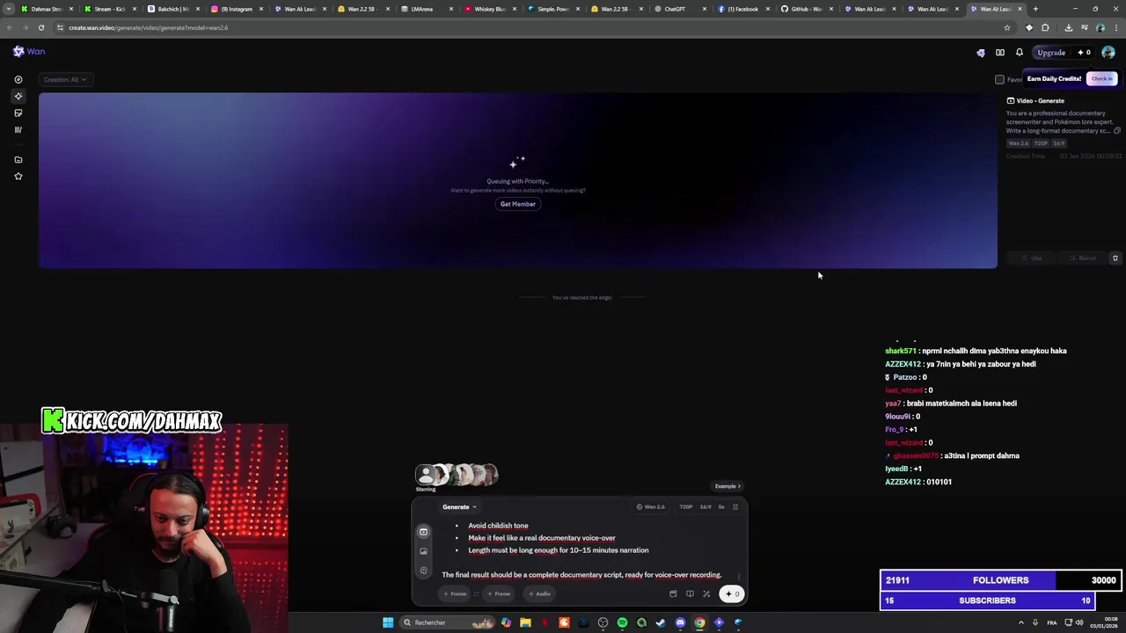Add the first Frame to the prompt
The height and width of the screenshot is (633, 1126).
coord(455,594)
